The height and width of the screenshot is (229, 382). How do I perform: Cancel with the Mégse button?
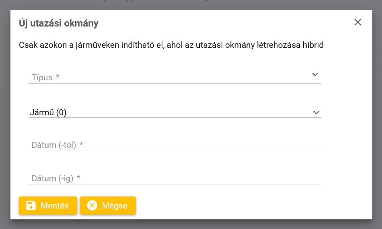(x=108, y=205)
